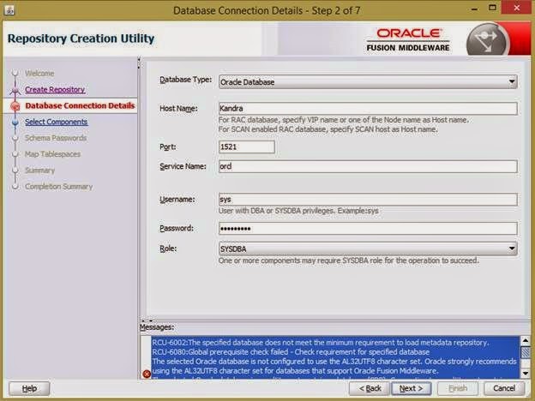Click the red error icon in Messages

[147, 374]
